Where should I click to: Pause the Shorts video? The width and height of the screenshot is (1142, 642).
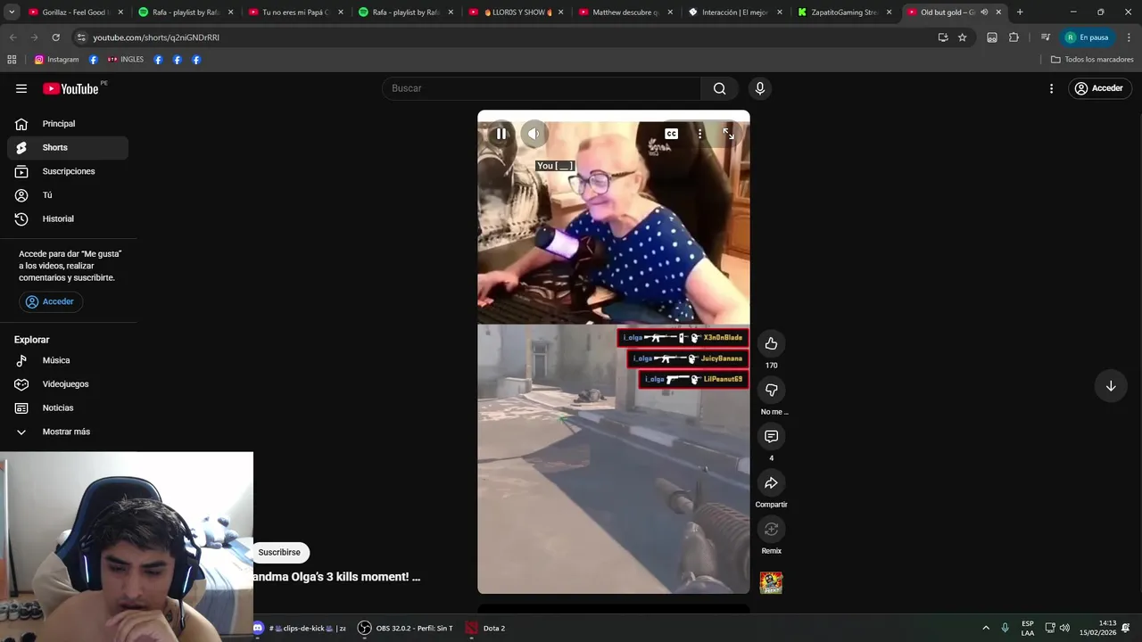pyautogui.click(x=501, y=134)
